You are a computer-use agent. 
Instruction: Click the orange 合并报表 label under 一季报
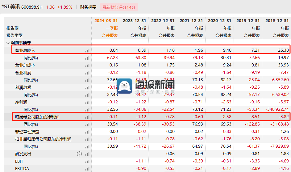click(110, 35)
